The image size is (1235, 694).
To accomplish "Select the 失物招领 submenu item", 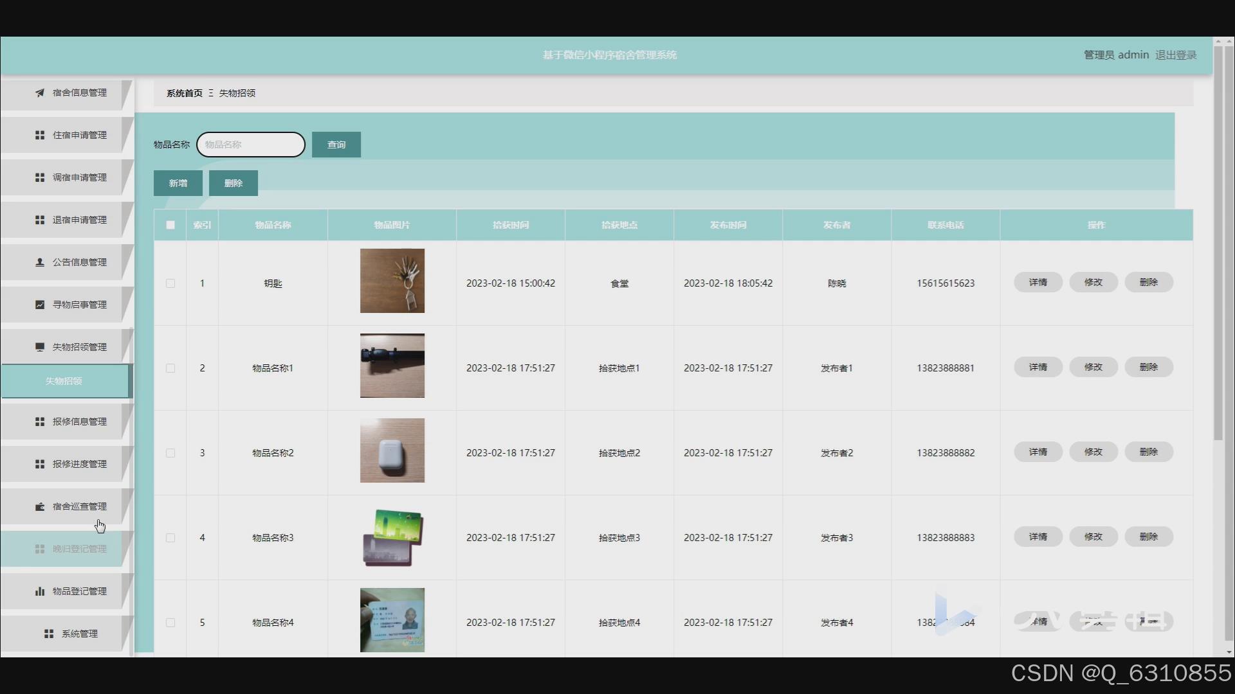I will click(x=64, y=381).
